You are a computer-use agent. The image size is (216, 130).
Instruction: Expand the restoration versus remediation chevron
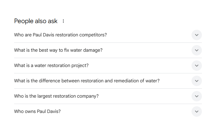pos(197,81)
